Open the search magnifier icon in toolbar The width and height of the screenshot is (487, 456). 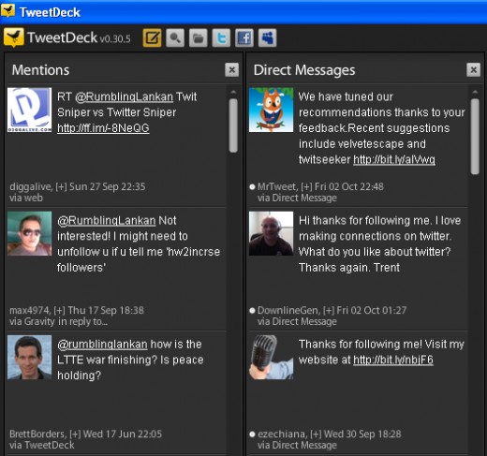pyautogui.click(x=175, y=38)
